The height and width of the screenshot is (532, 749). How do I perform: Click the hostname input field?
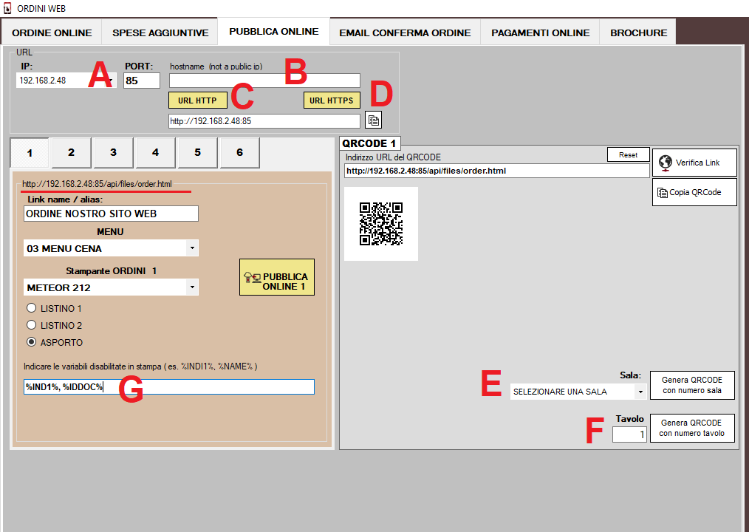[264, 81]
